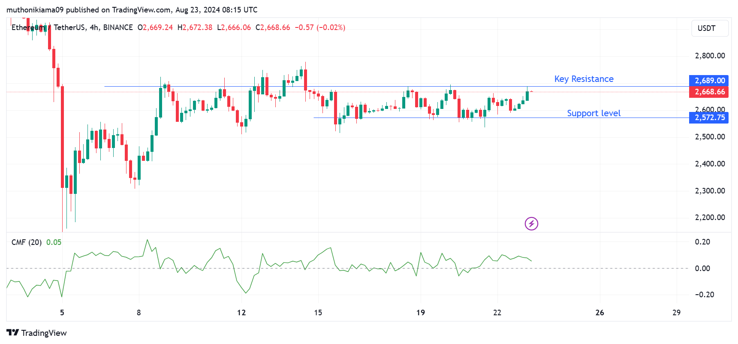Click the -0.57 (-0.02%) price change text
Image resolution: width=738 pixels, height=344 pixels.
pos(320,27)
